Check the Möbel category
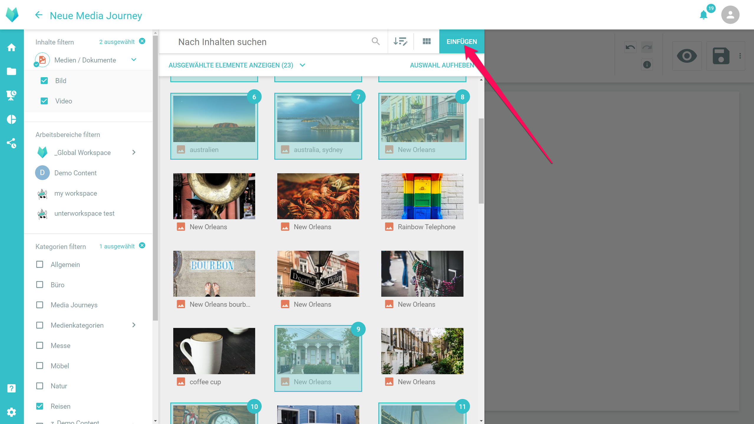The width and height of the screenshot is (754, 424). 39,366
